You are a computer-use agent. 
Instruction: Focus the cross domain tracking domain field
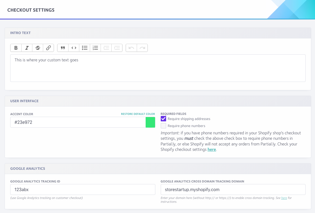pos(233,189)
